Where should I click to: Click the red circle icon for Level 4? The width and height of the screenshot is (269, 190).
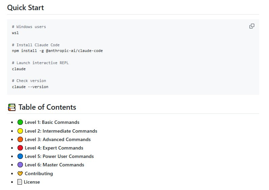click(20, 148)
